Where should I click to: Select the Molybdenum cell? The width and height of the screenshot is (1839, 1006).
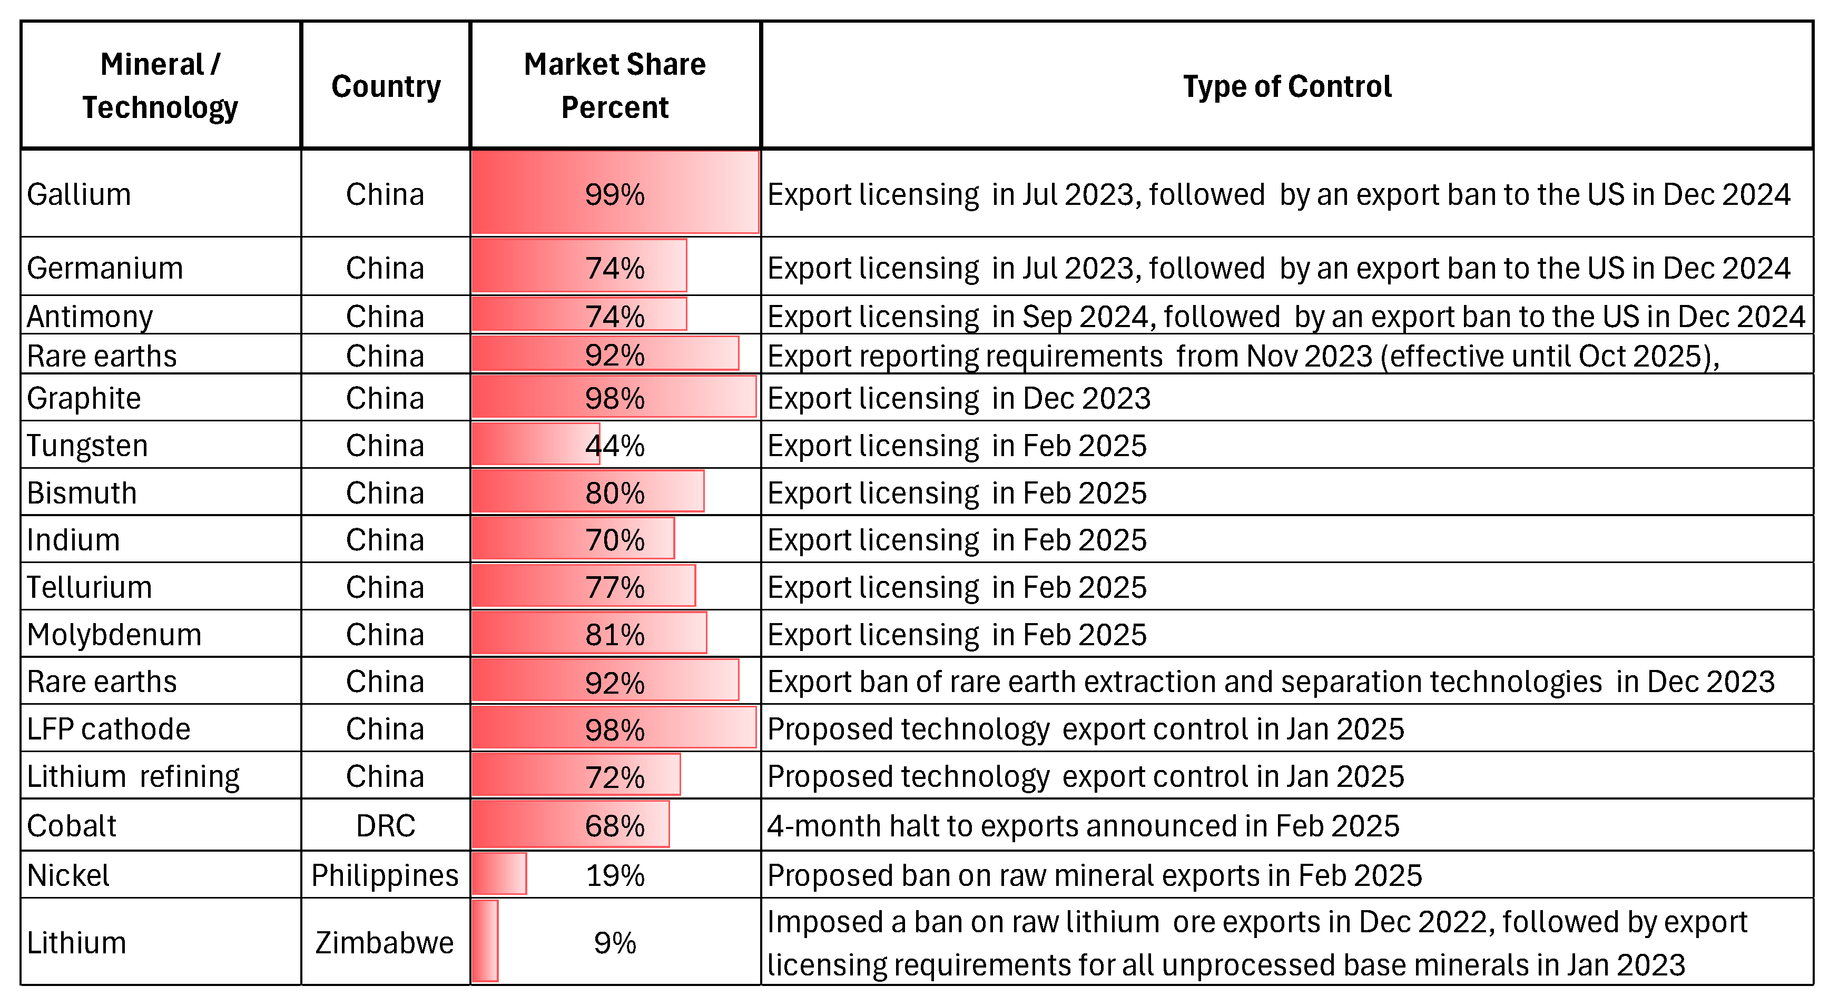(114, 634)
